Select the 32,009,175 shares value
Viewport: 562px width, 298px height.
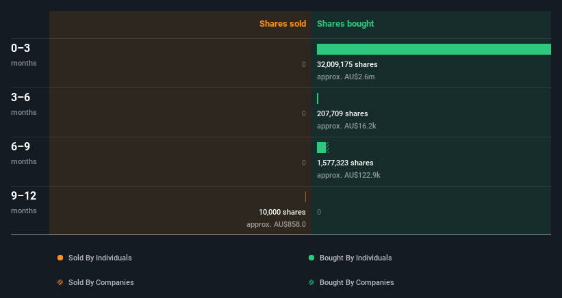click(x=347, y=65)
